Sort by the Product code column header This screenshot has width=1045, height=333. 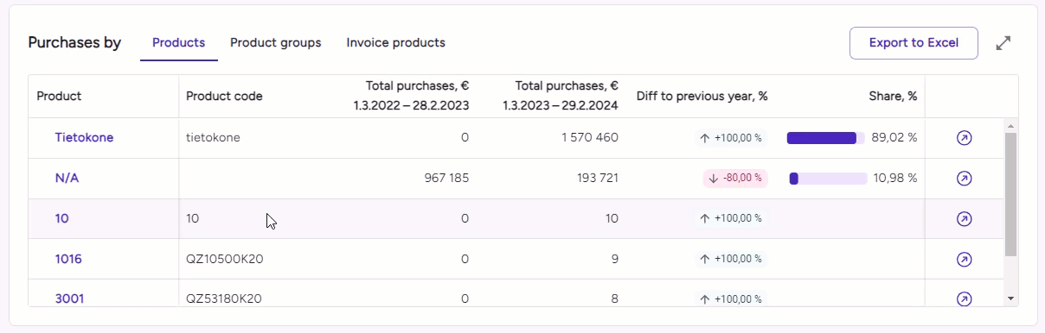(x=224, y=97)
